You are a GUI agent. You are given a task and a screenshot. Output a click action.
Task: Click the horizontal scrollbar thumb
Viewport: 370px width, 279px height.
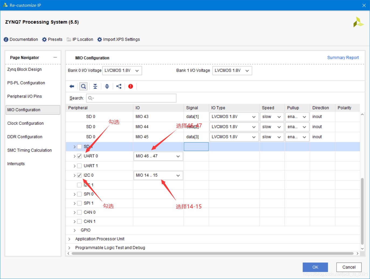(x=212, y=253)
